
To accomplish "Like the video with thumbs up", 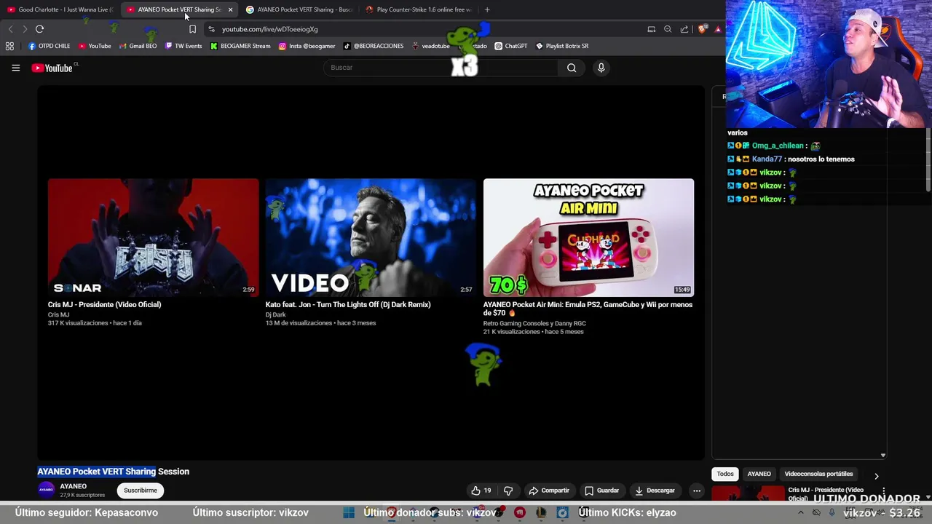I will pyautogui.click(x=481, y=491).
